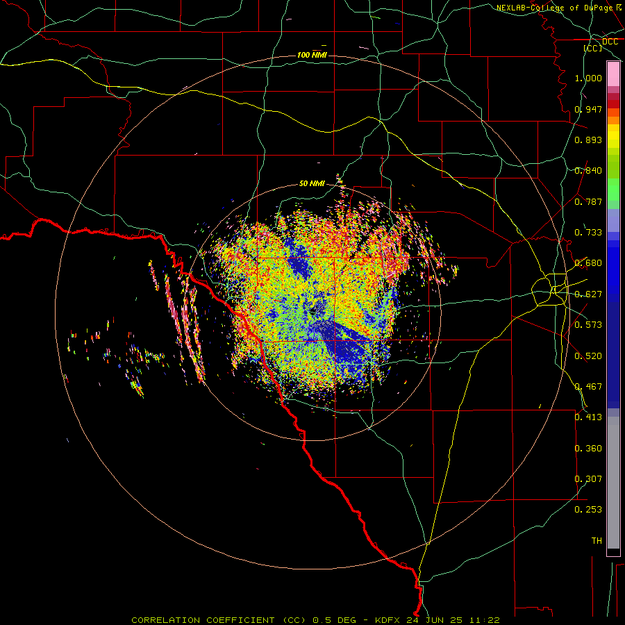Select the 0.893 legend value
The image size is (625, 625).
click(588, 140)
